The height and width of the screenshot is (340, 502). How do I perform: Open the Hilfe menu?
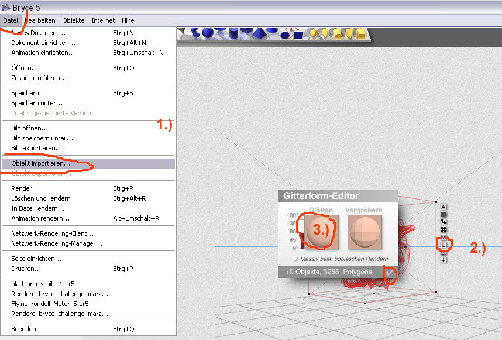128,20
